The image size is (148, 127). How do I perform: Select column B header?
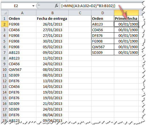[x=52, y=13]
